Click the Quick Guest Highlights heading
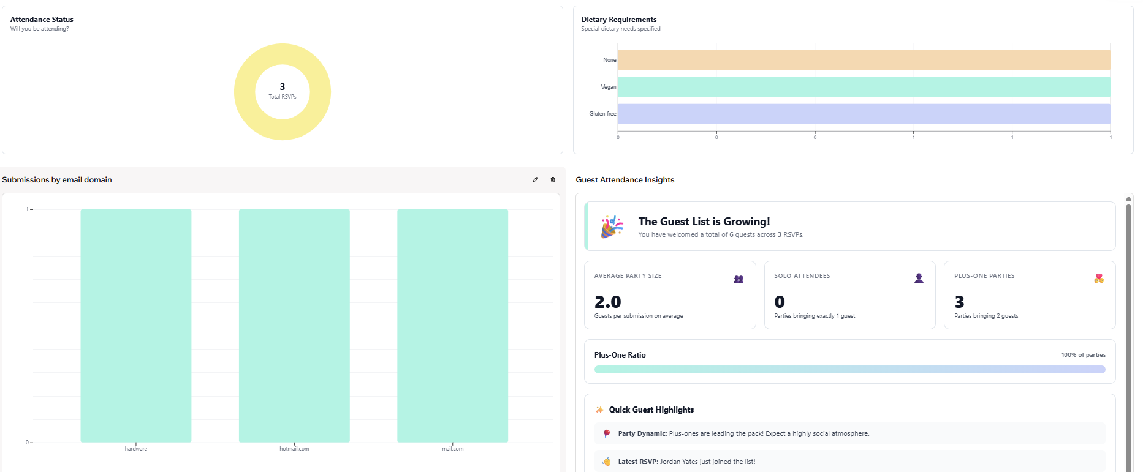 click(651, 410)
